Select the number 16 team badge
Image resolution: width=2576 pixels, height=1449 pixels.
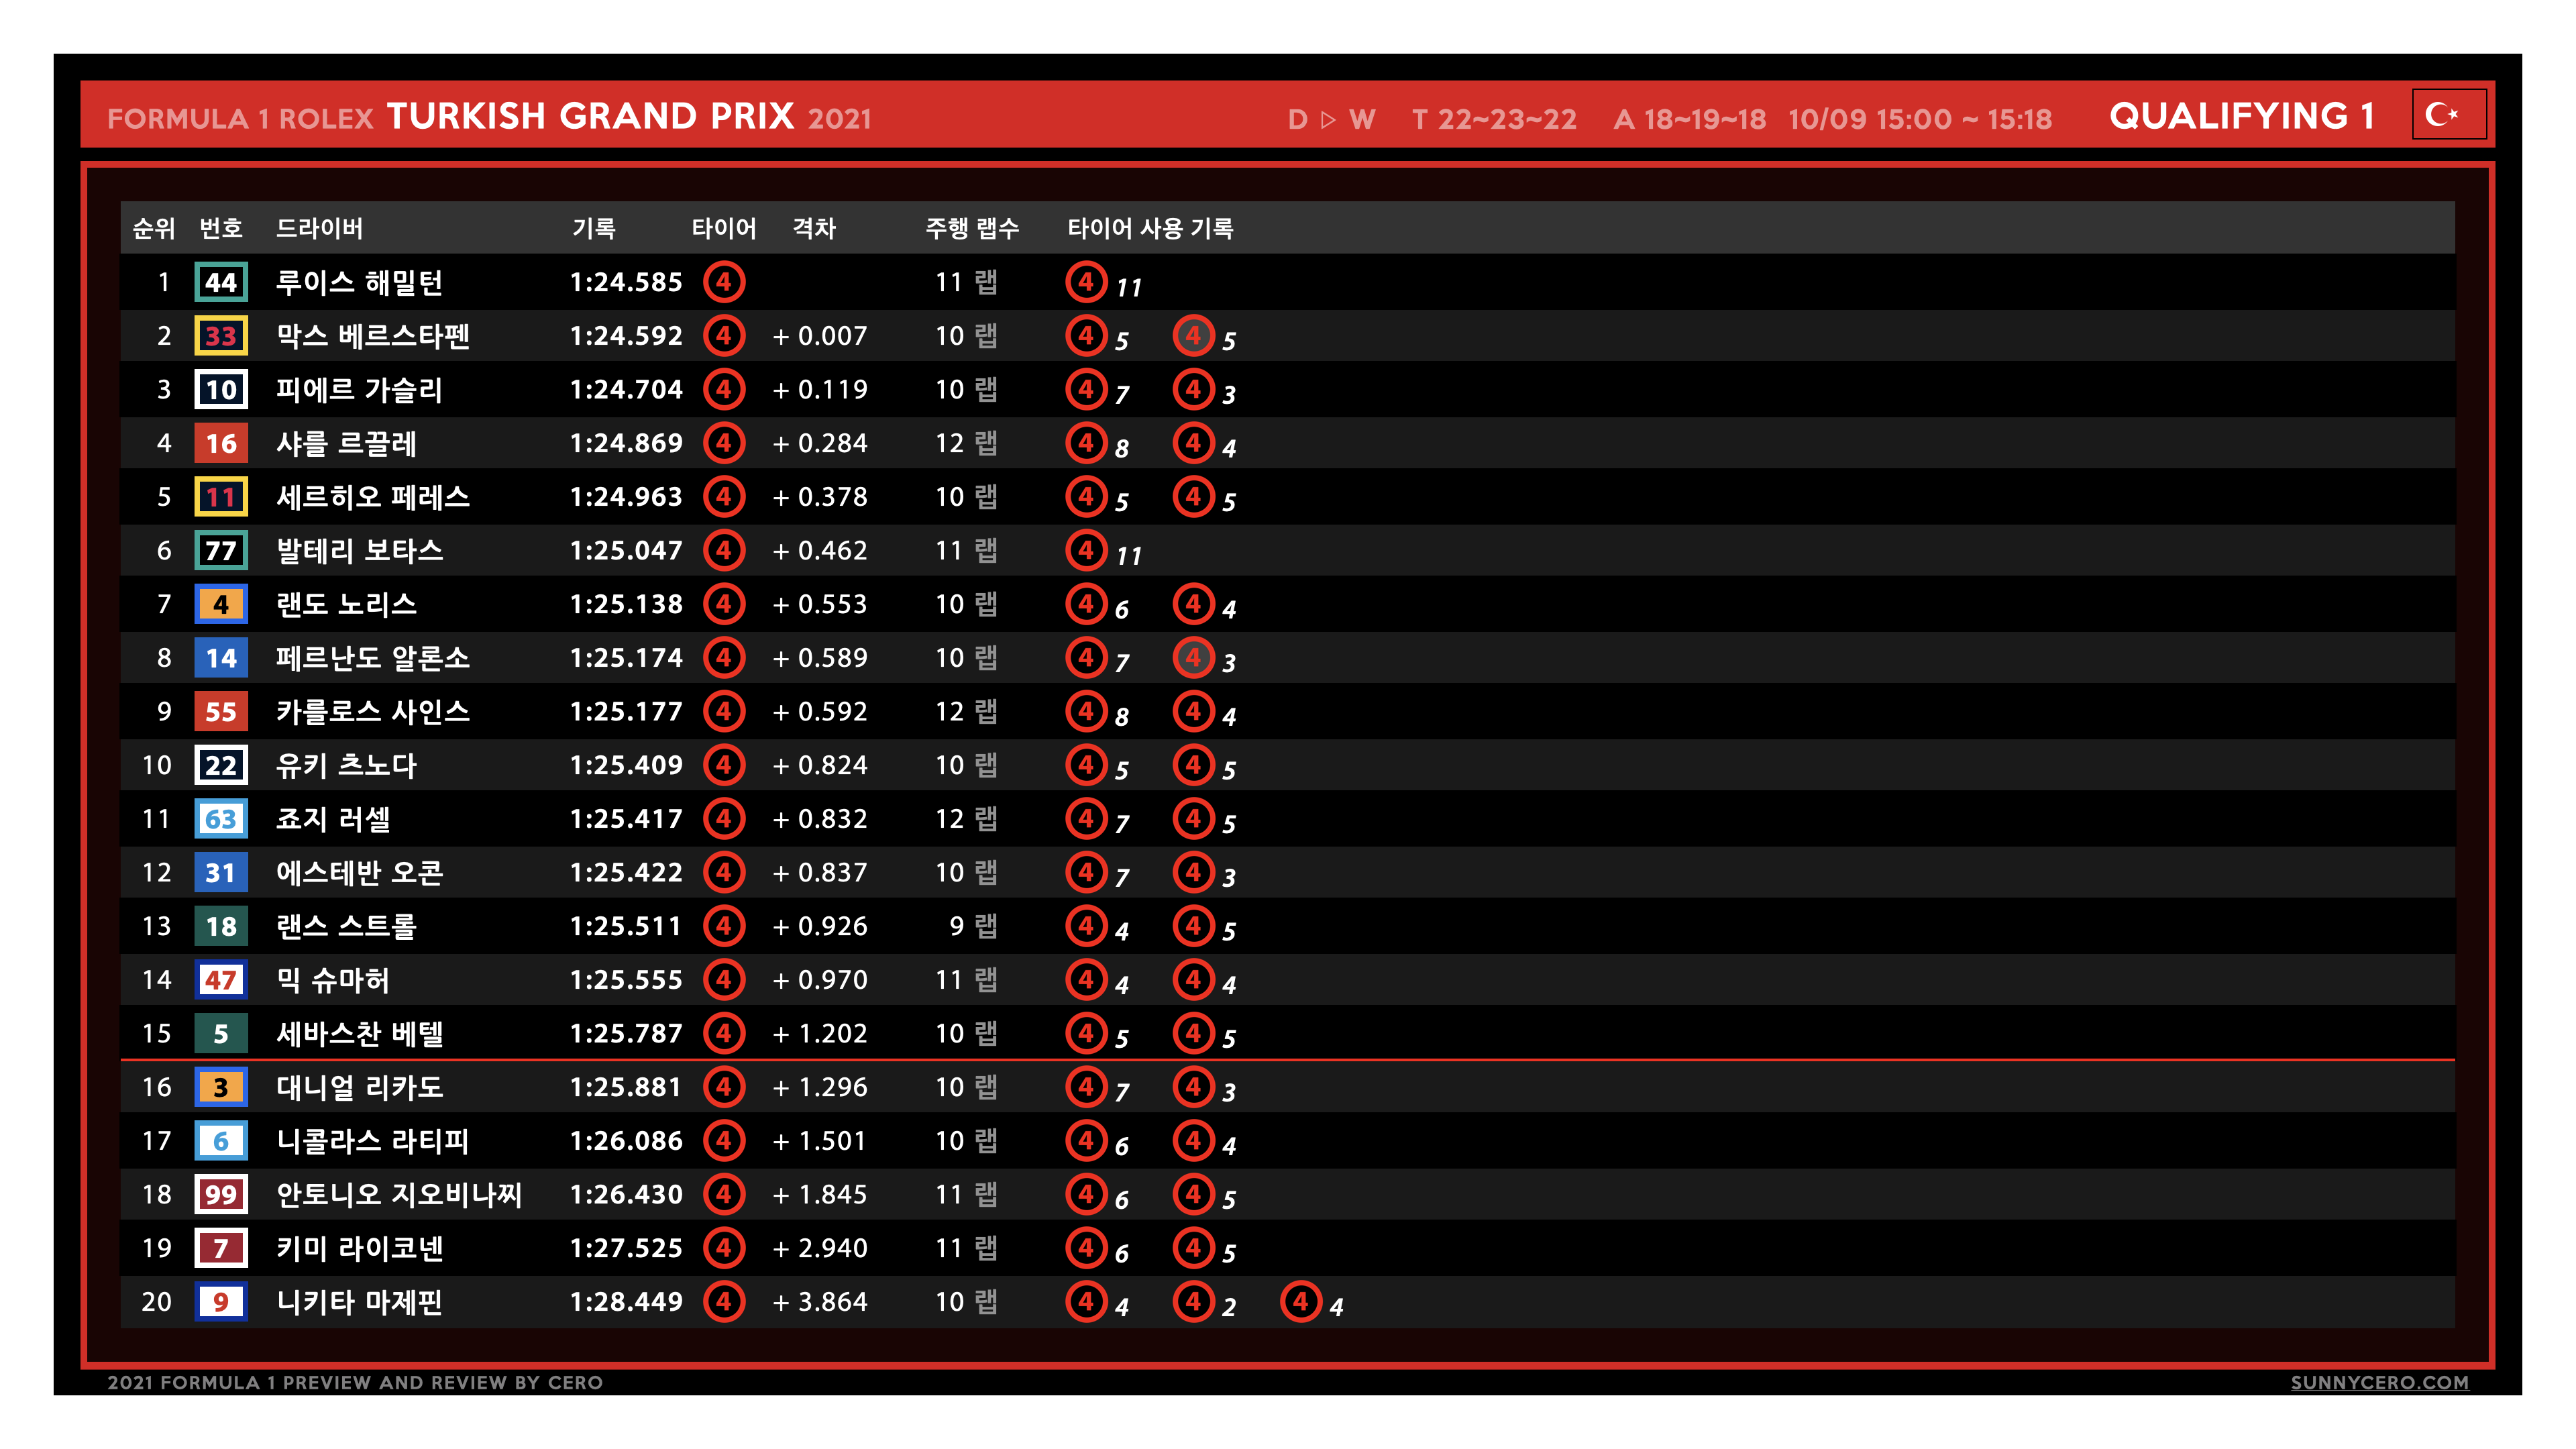pos(221,443)
